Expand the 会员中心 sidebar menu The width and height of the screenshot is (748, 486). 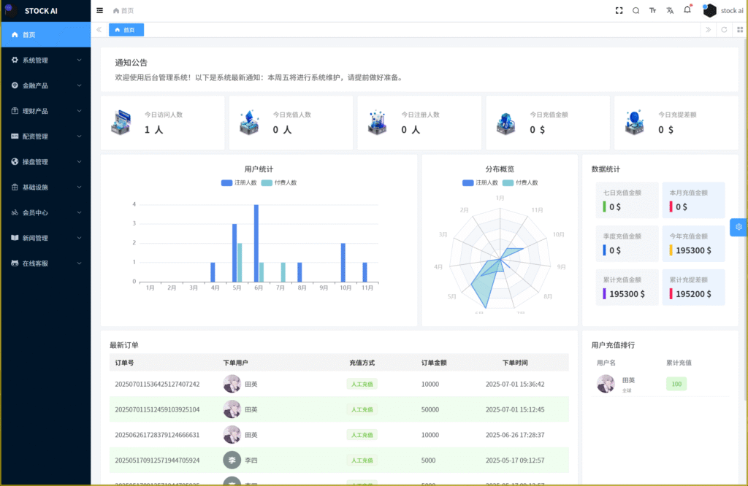click(45, 212)
